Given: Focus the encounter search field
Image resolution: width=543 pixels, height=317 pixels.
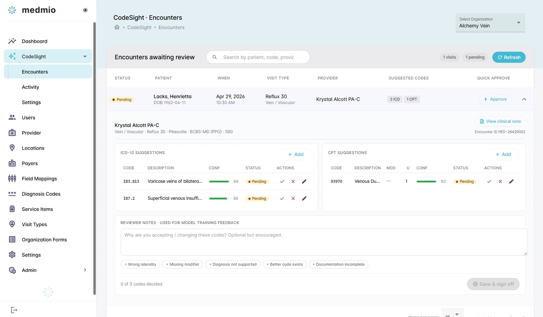Looking at the screenshot, I should coord(258,57).
